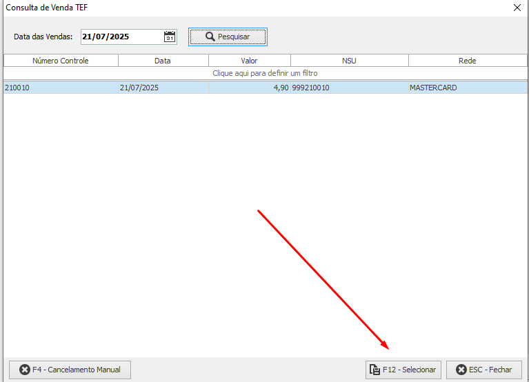The height and width of the screenshot is (382, 529).
Task: Click ESC - Fechar button
Action: (483, 370)
